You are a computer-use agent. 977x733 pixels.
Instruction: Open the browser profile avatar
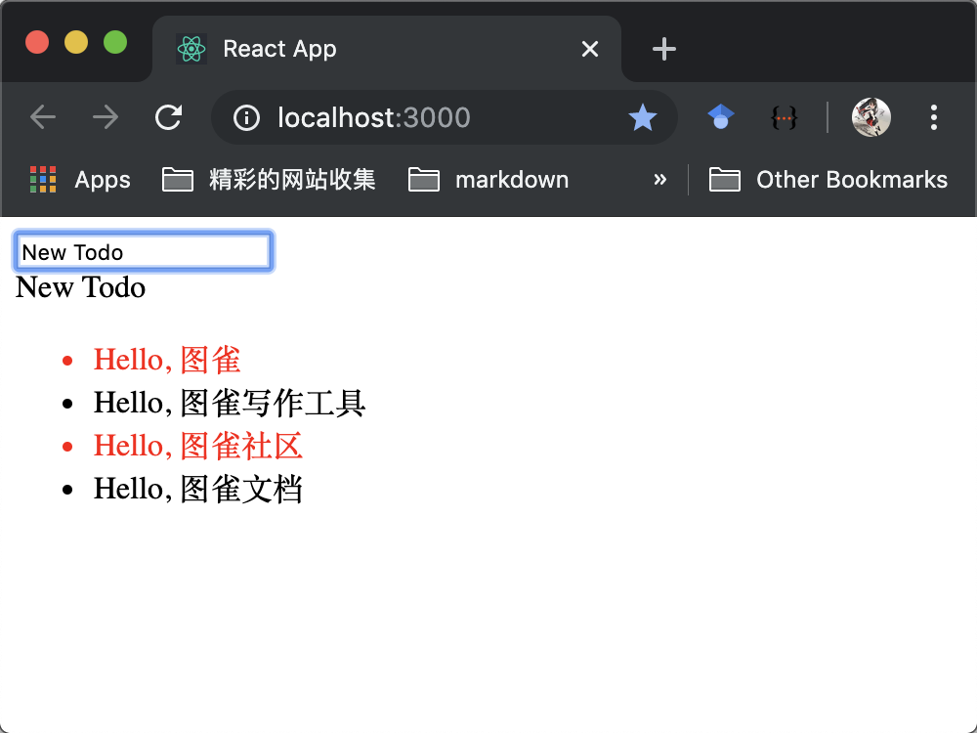pos(870,116)
